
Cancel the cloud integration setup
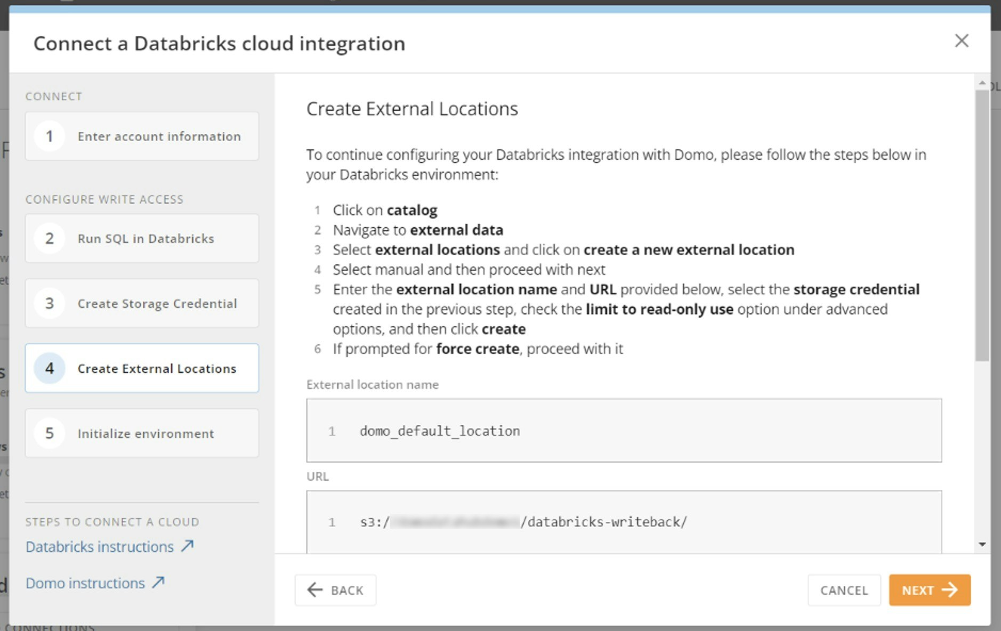[844, 590]
